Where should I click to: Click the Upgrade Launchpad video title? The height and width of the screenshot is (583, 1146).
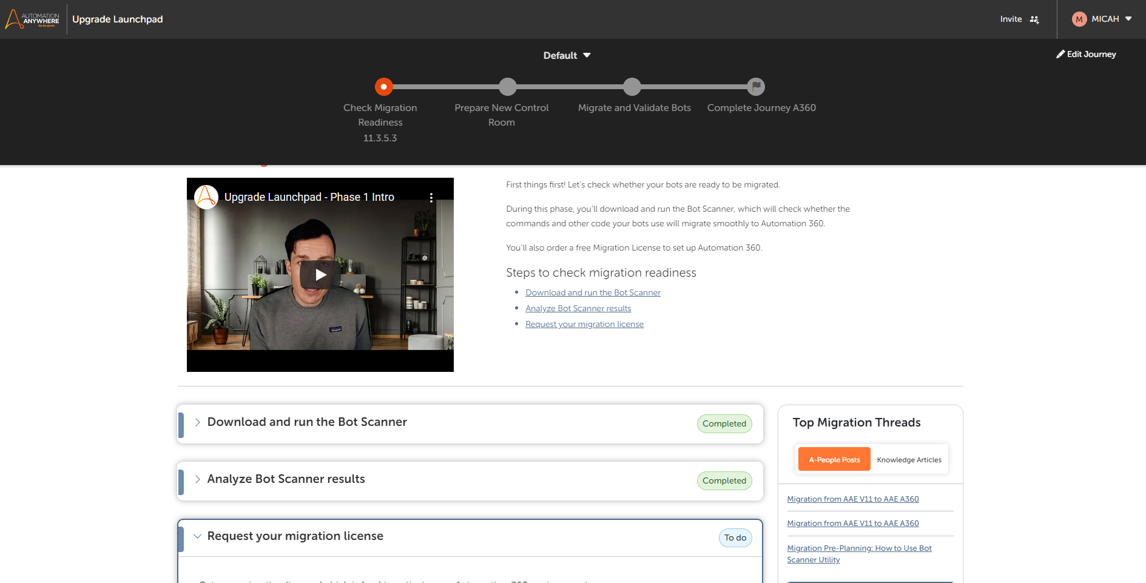309,197
